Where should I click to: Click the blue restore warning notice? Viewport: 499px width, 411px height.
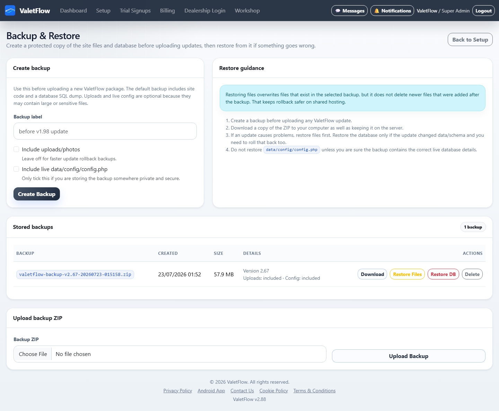[x=352, y=98]
